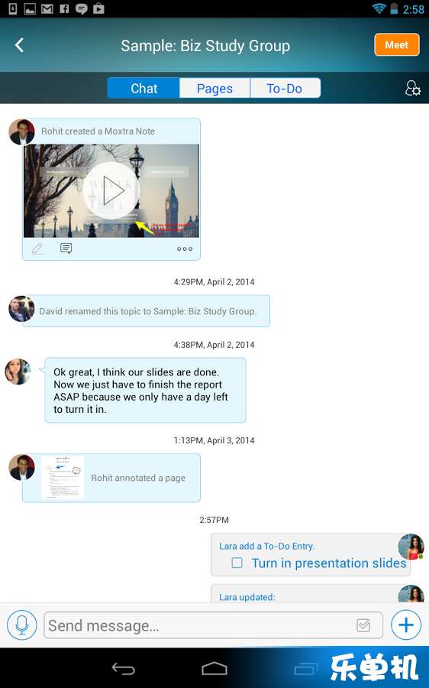Tap Rohit's avatar on the Moxtra Note
The height and width of the screenshot is (688, 429).
21,131
